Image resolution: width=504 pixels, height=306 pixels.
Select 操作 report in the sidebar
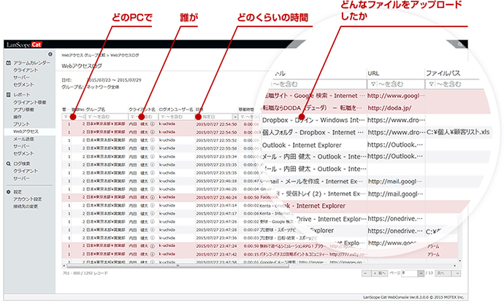point(18,117)
